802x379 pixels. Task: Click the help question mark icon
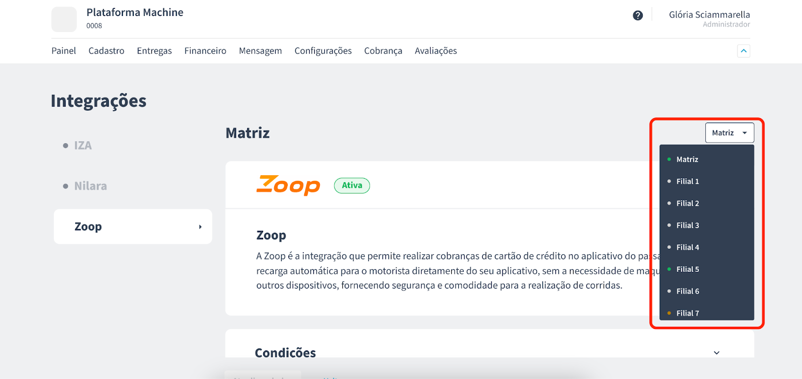click(x=638, y=16)
